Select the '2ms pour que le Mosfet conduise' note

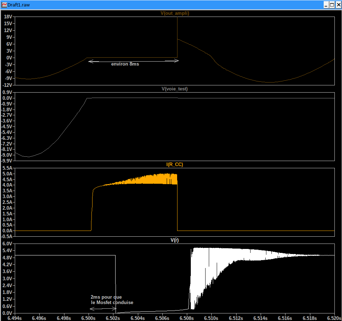[112, 300]
